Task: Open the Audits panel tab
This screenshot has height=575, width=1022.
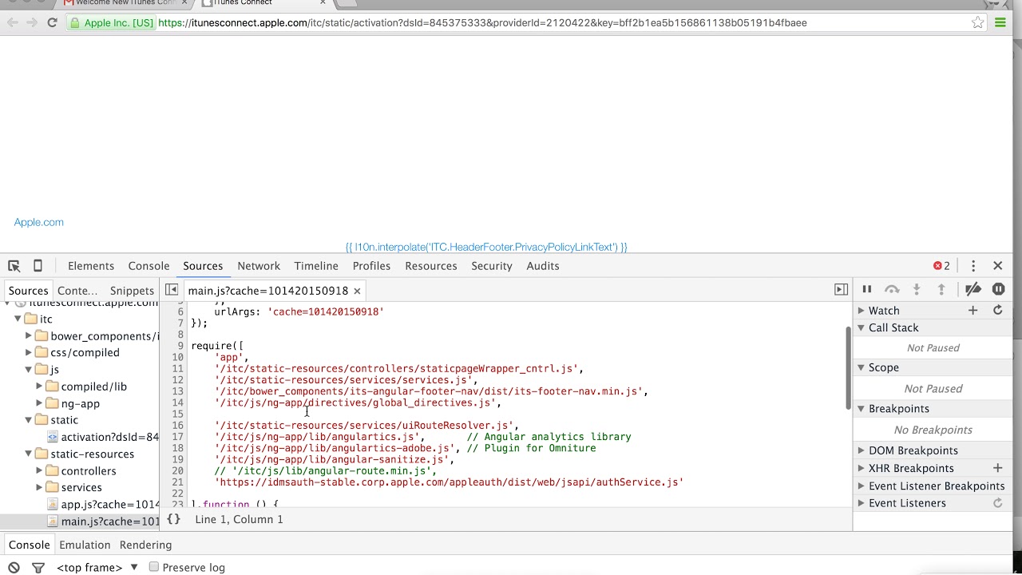Action: coord(543,266)
